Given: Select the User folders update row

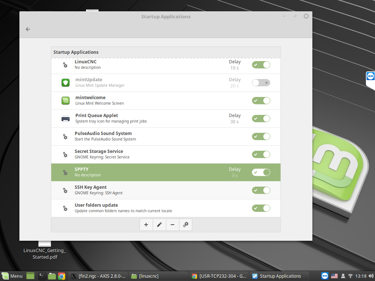Looking at the screenshot, I should (x=166, y=208).
